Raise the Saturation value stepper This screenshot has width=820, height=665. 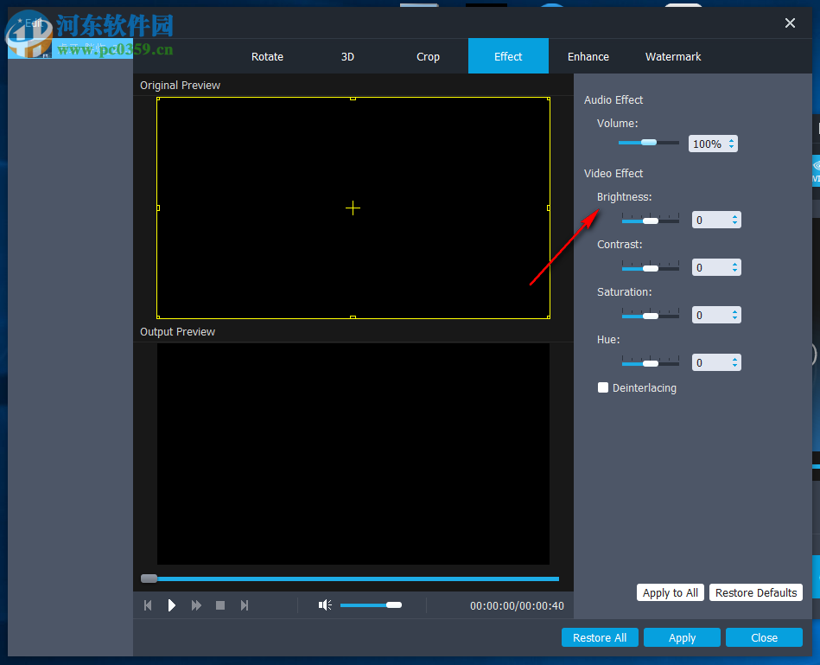click(734, 310)
